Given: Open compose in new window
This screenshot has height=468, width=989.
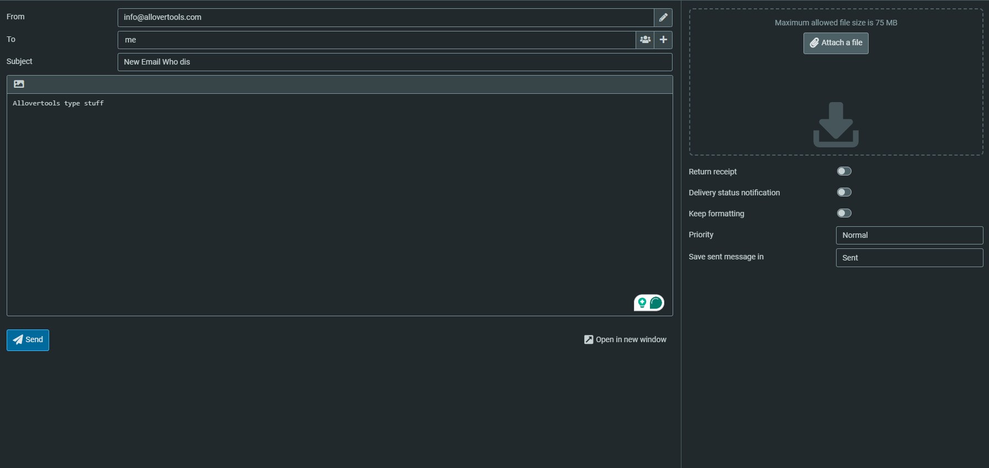Looking at the screenshot, I should click(625, 339).
